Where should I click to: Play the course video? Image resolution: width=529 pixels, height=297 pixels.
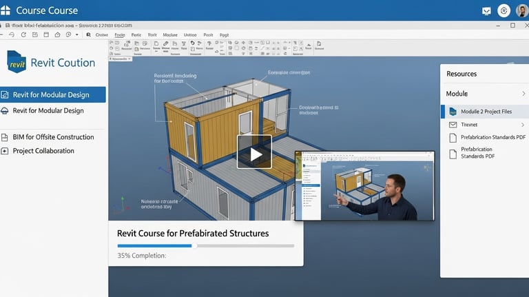click(254, 152)
